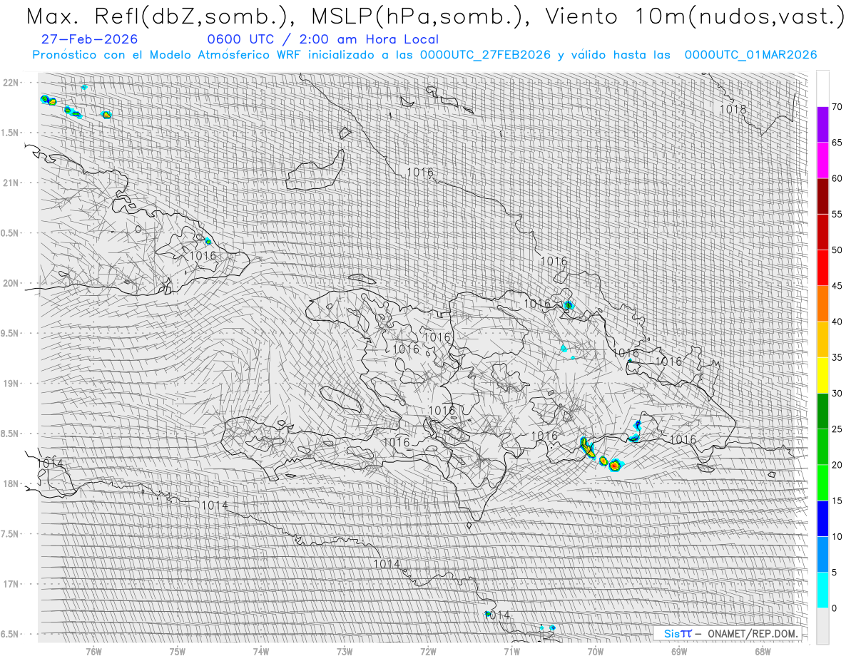Click the 70W longitude axis label

point(596,651)
